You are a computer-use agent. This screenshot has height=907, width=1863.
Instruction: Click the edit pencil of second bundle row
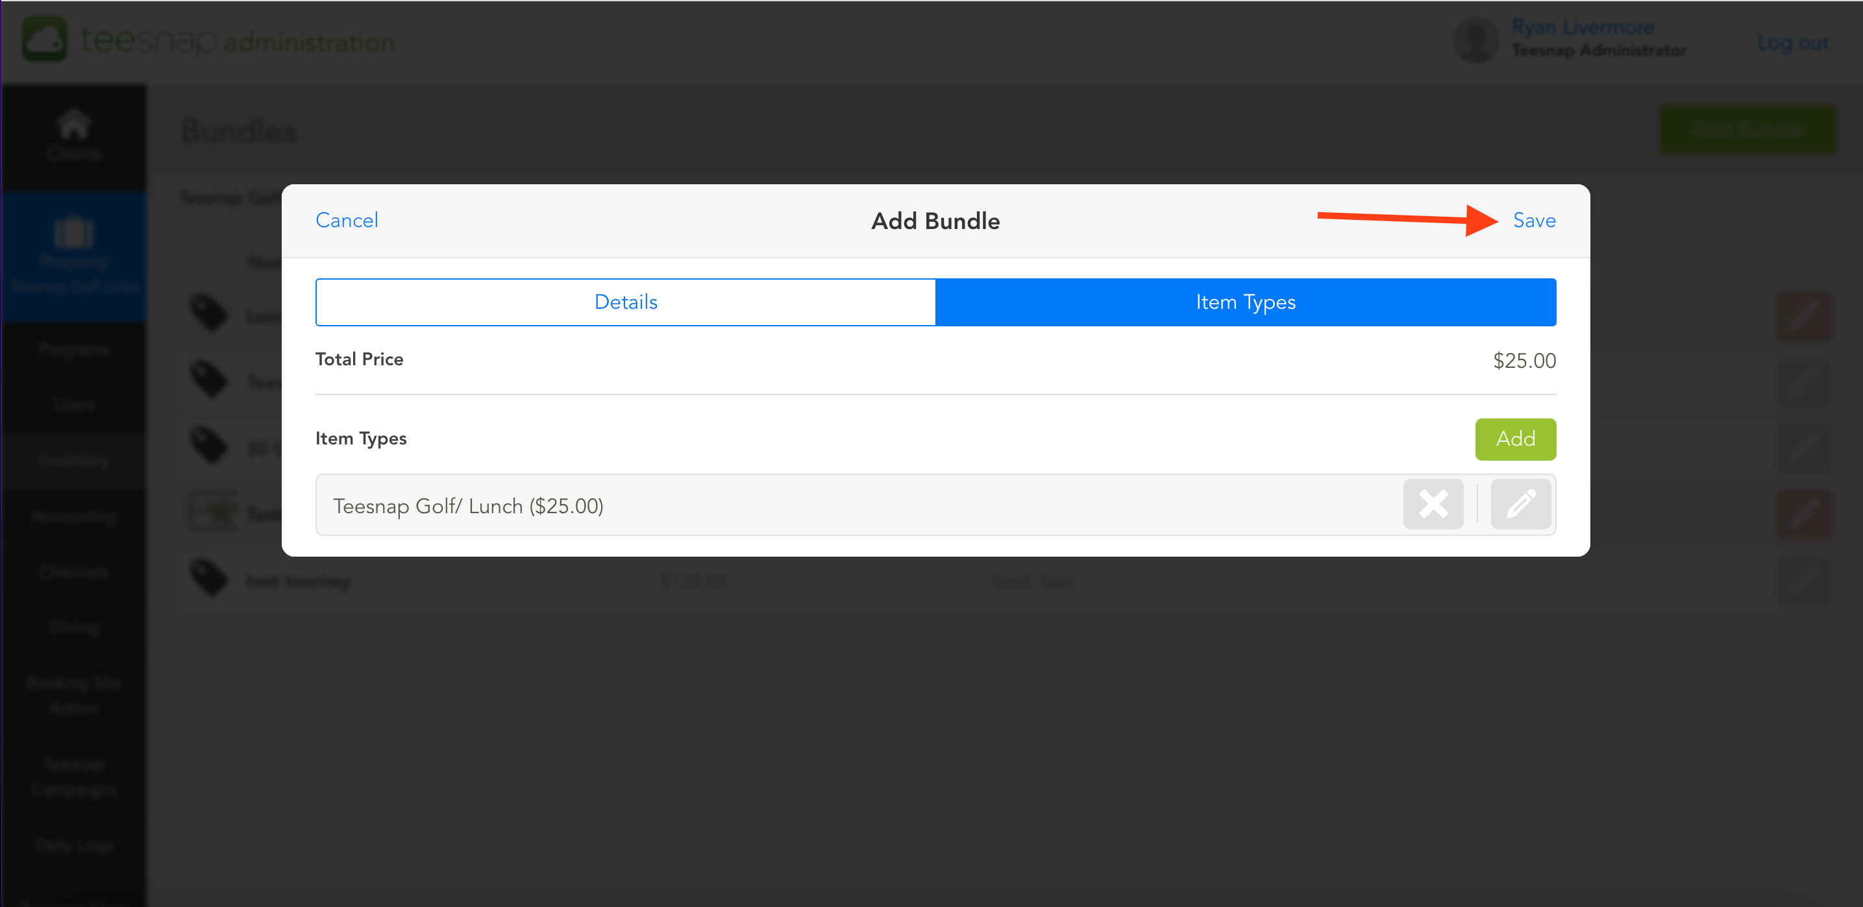tap(1806, 382)
